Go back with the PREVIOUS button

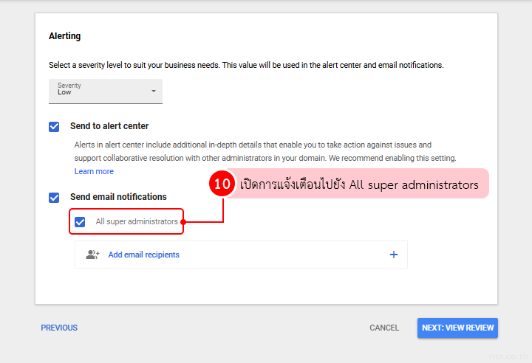[x=59, y=328]
